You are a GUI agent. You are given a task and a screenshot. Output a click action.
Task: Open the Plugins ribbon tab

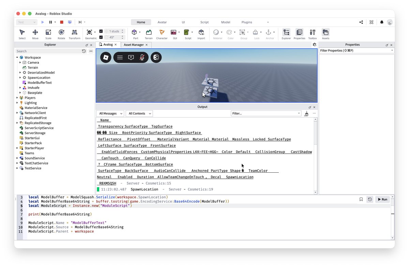(247, 22)
